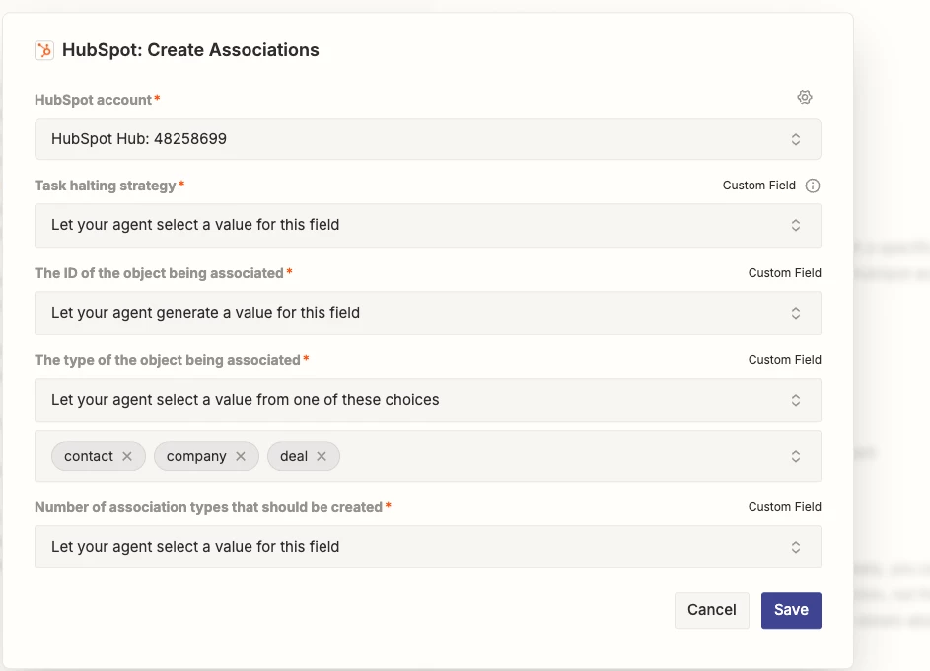Click the HubSpot logo icon in the header
930x671 pixels.
point(44,50)
